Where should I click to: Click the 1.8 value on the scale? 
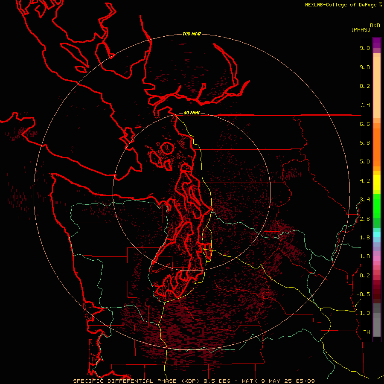click(x=365, y=238)
